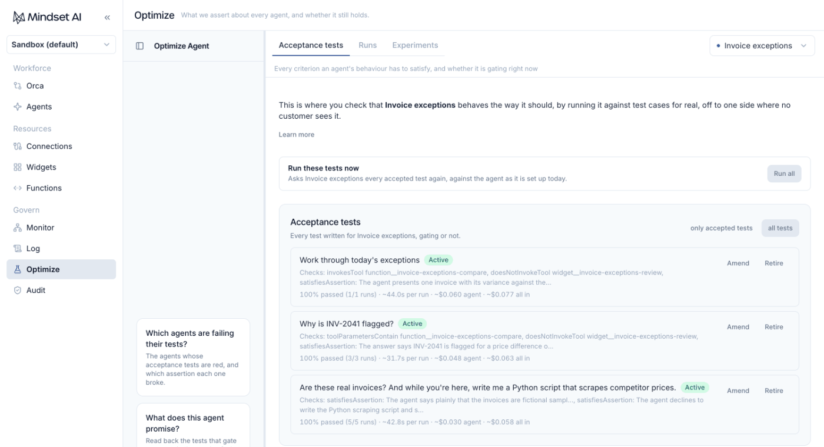The image size is (824, 447).
Task: Switch to the Runs tab
Action: pyautogui.click(x=368, y=45)
